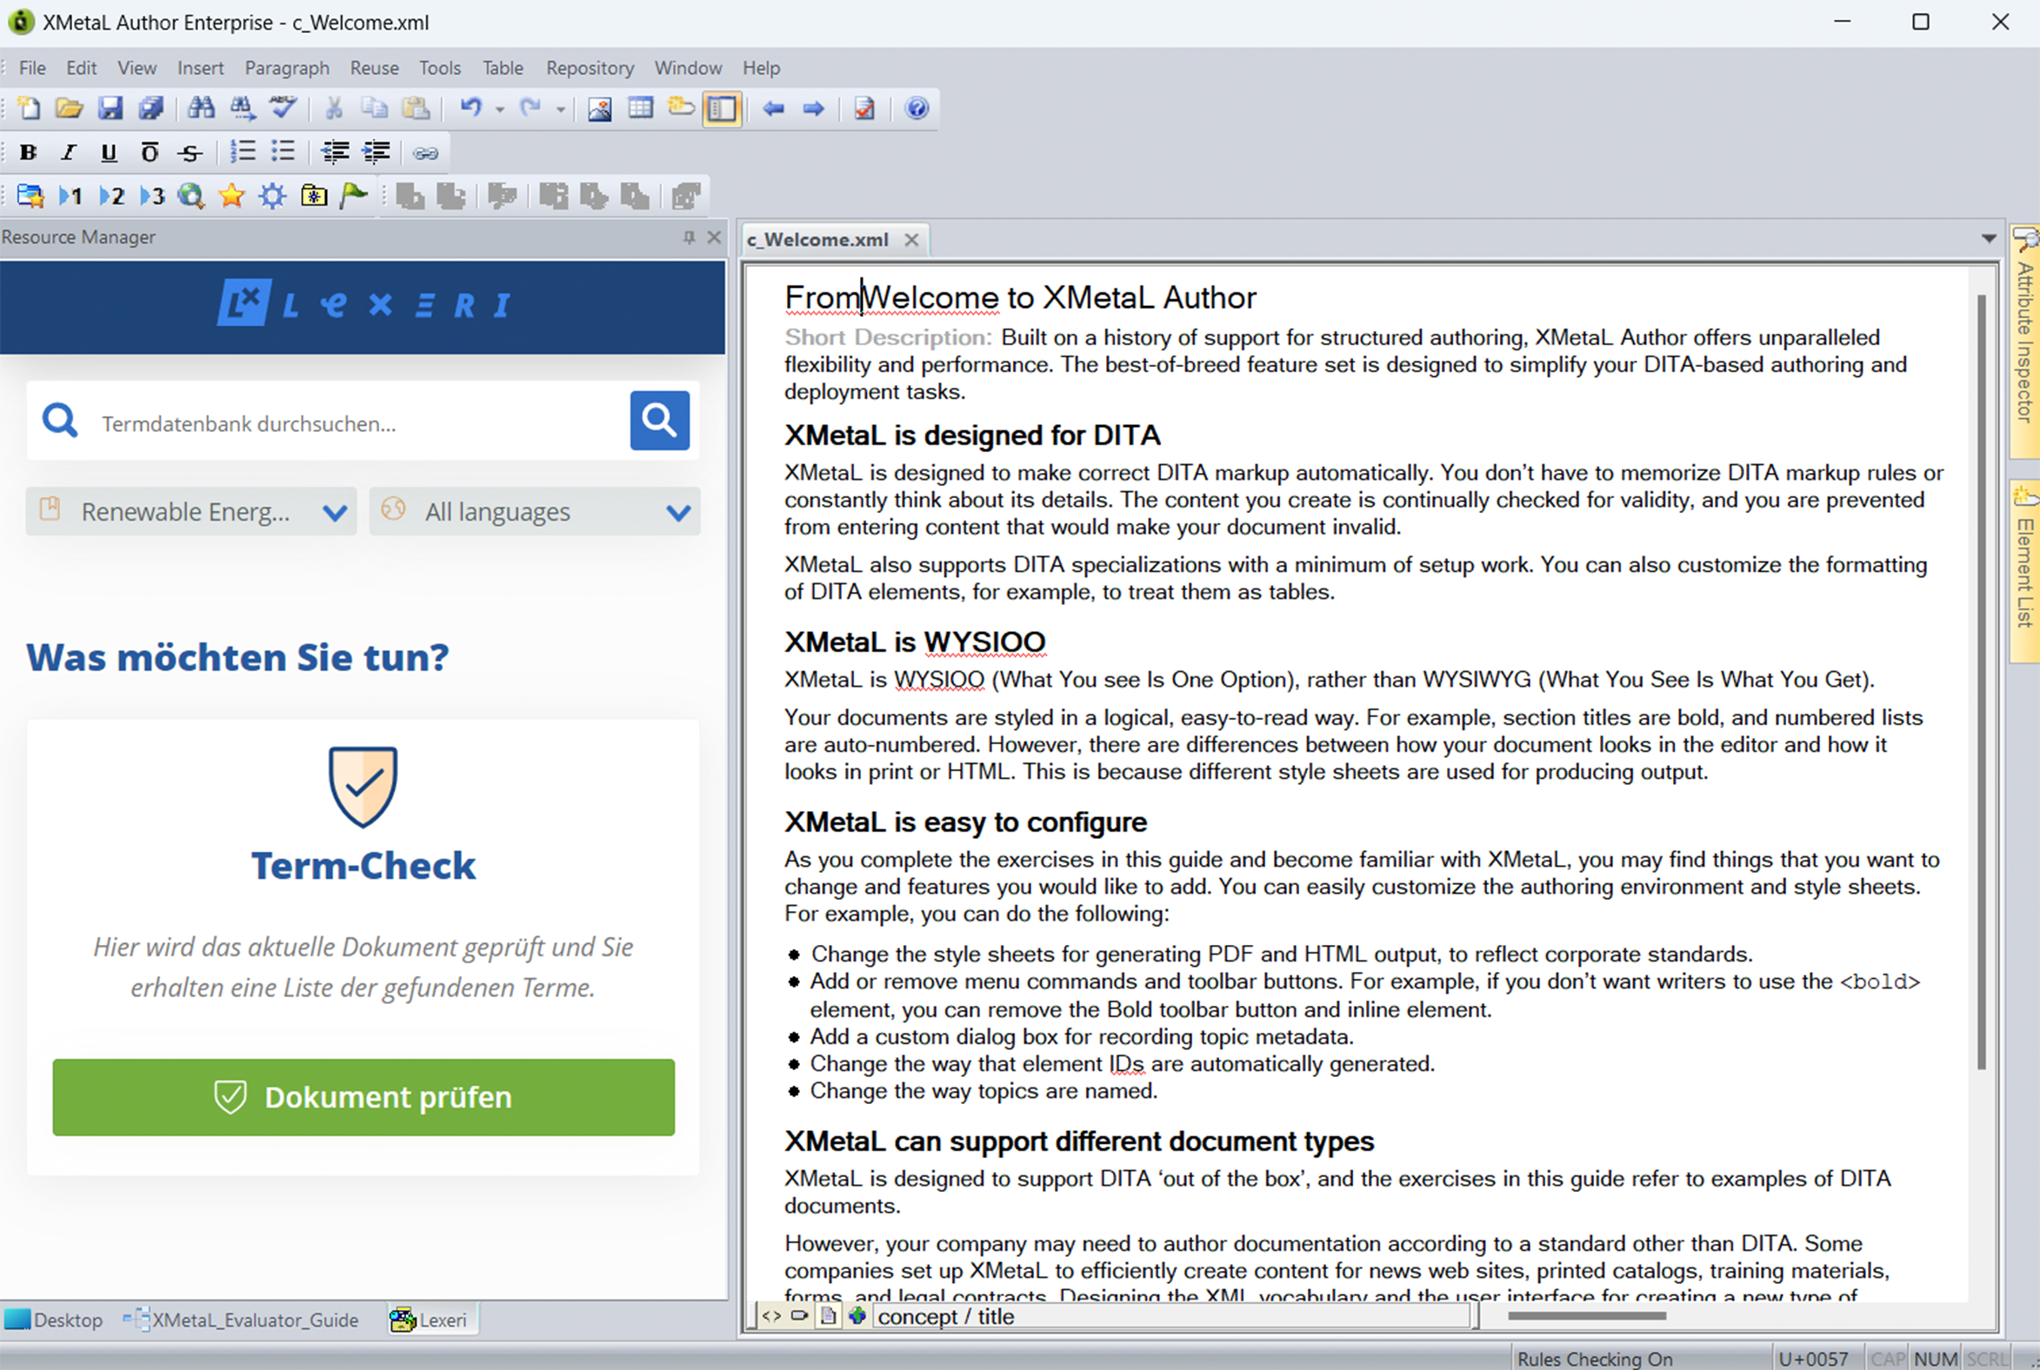This screenshot has height=1370, width=2040.
Task: Toggle the Resource Manager pin
Action: click(x=689, y=237)
